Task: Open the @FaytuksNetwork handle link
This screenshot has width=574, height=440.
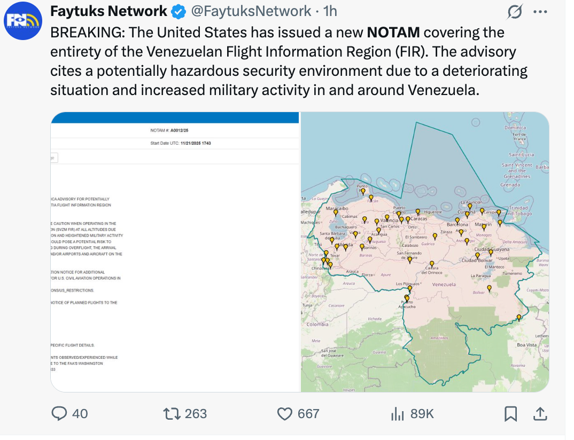Action: tap(251, 11)
